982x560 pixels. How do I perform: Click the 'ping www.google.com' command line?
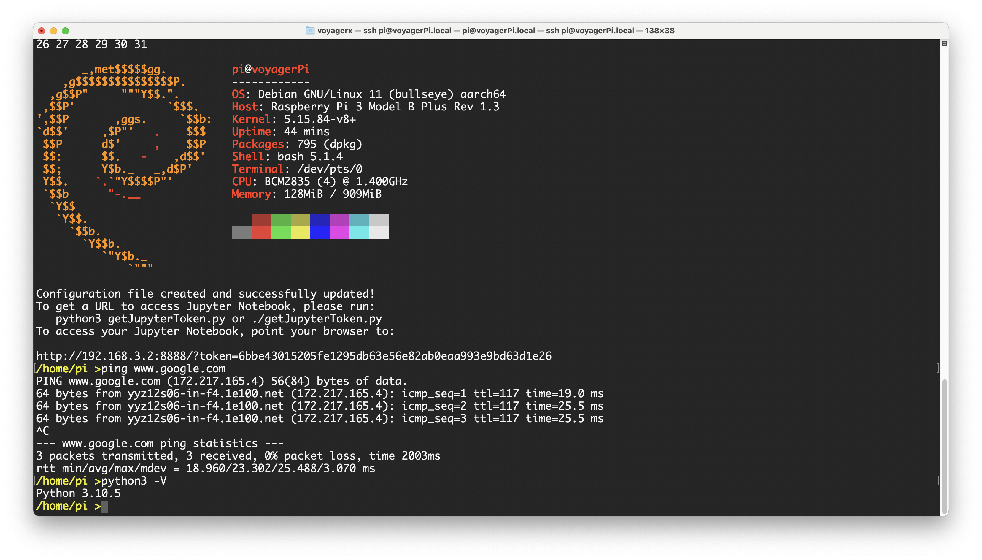pyautogui.click(x=163, y=368)
